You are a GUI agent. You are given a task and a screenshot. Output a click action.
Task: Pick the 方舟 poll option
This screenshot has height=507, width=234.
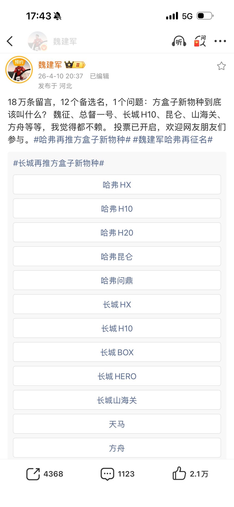click(x=117, y=448)
